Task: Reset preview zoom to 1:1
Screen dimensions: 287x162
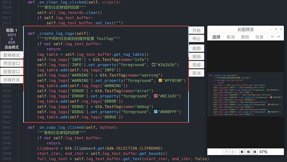Action: click(x=248, y=152)
